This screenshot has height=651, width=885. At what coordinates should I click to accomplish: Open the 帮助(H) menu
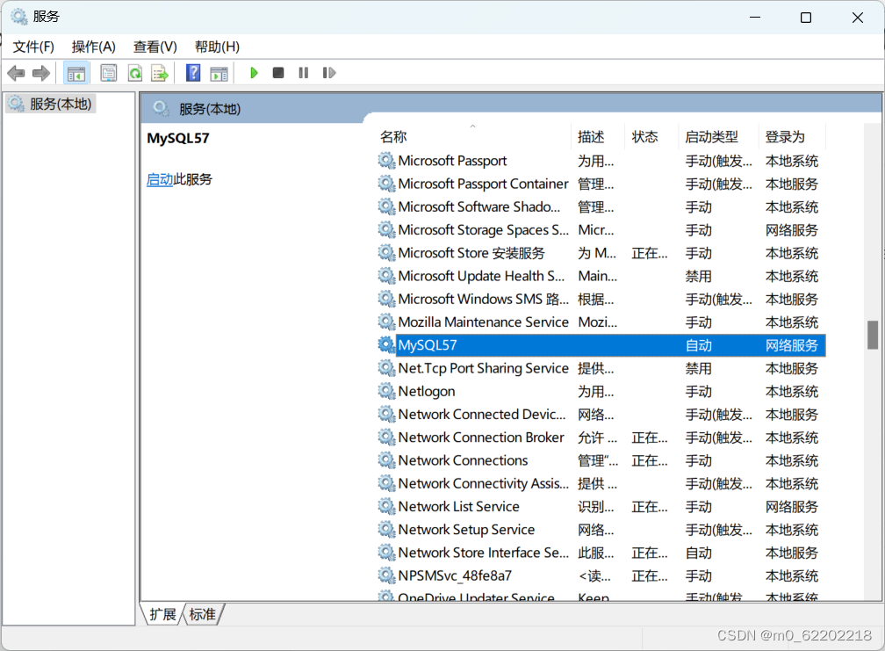tap(218, 47)
